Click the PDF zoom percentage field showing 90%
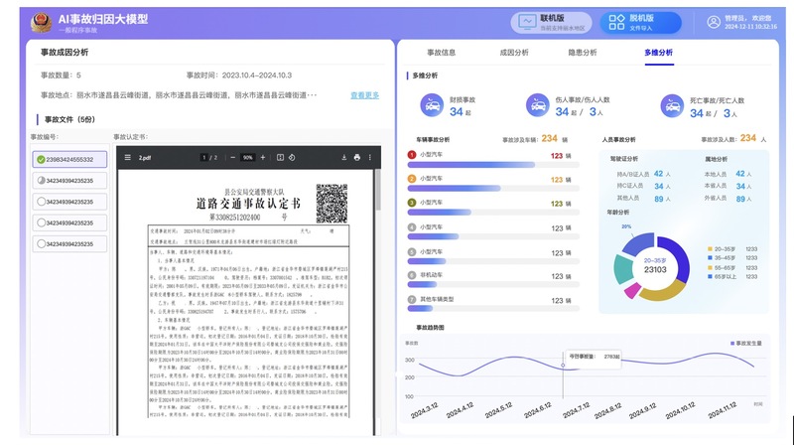This screenshot has height=445, width=794. coord(247,158)
